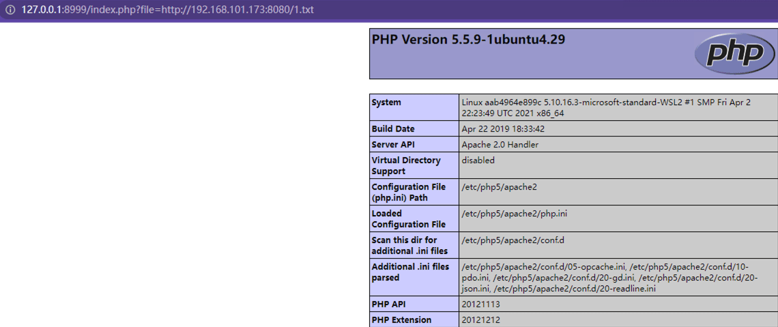The image size is (778, 327).
Task: Click the '/etc/php5/apache2/conf.d' value
Action: tap(513, 240)
